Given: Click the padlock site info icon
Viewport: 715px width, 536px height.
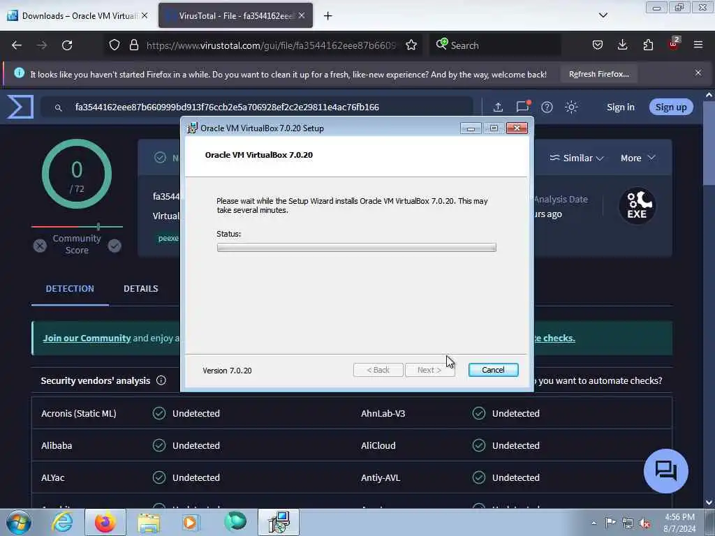Looking at the screenshot, I should pyautogui.click(x=133, y=45).
